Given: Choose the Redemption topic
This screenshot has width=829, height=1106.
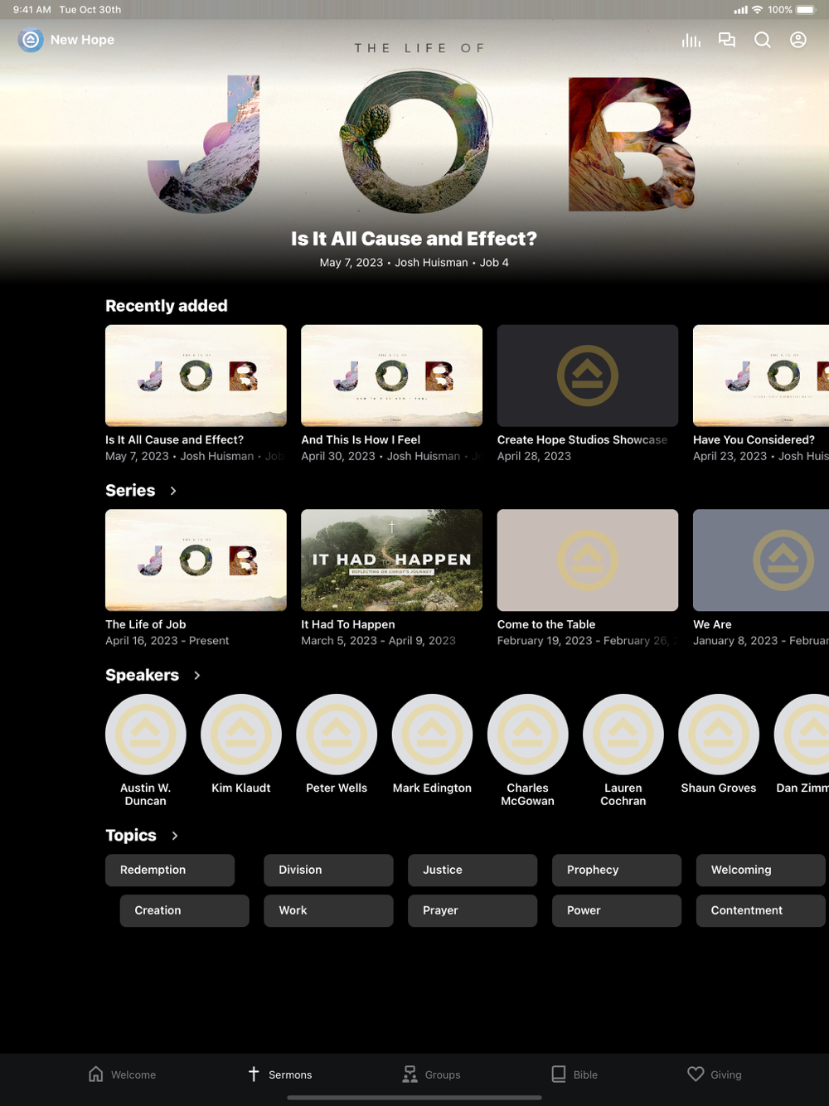Looking at the screenshot, I should click(x=170, y=870).
